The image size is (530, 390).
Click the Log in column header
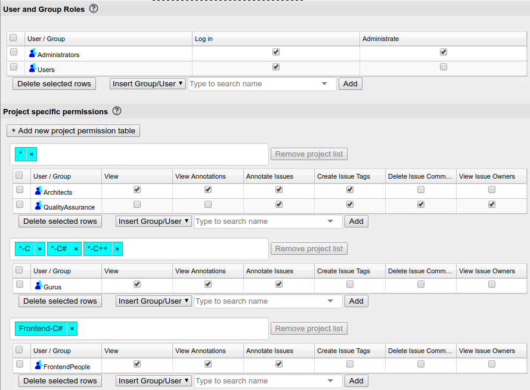(x=276, y=39)
